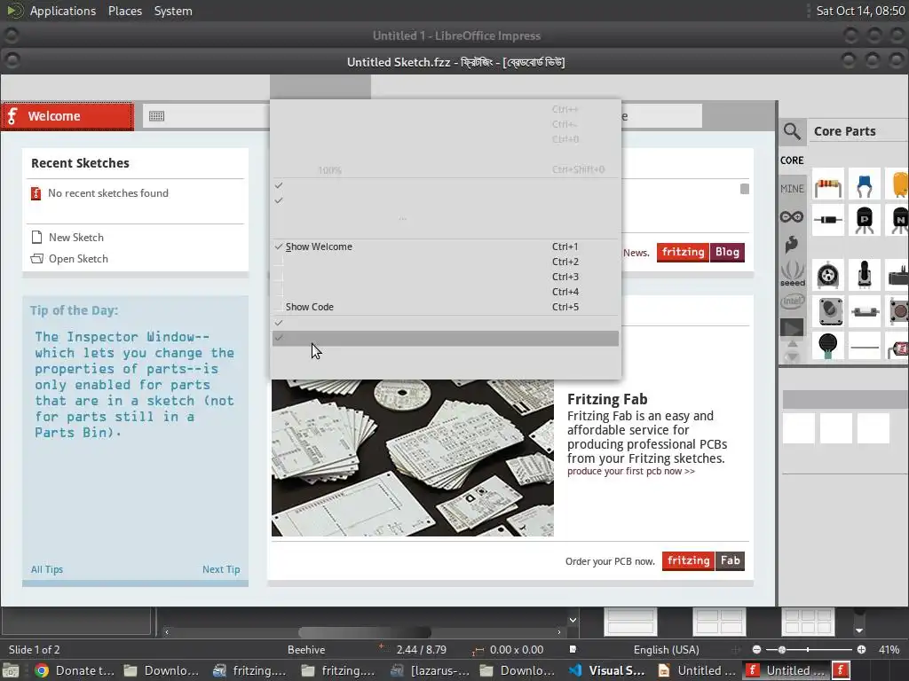Image resolution: width=909 pixels, height=681 pixels.
Task: Switch to the Breadboard view tab icon
Action: click(x=156, y=116)
